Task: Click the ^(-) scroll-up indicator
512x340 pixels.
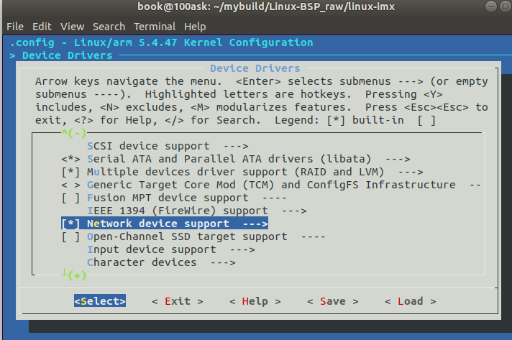Action: [x=74, y=133]
